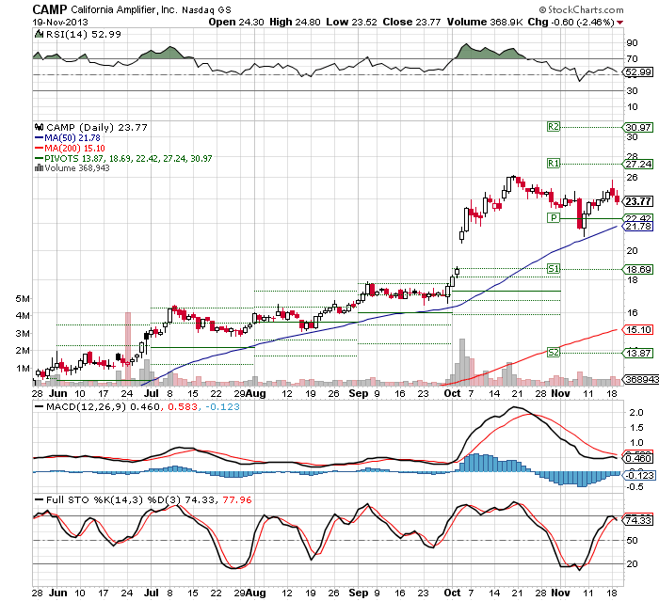Viewport: 659px width, 601px height.
Task: Click the red down-arrow change indicator
Action: pos(620,23)
